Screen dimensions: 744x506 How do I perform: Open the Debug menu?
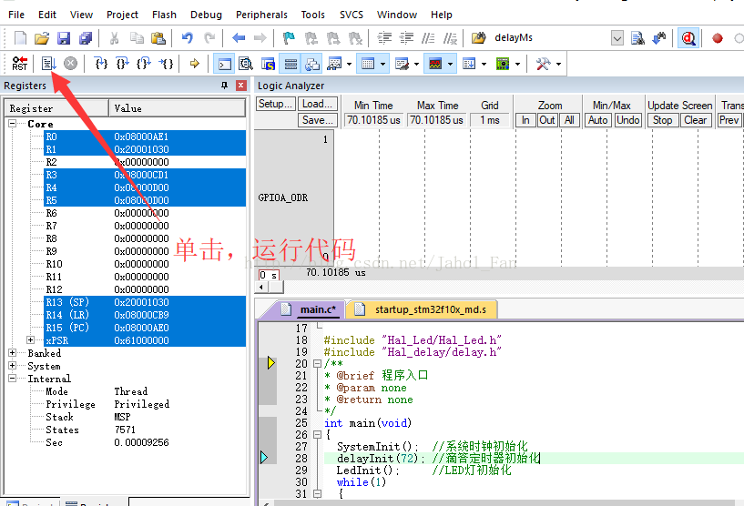coord(206,15)
